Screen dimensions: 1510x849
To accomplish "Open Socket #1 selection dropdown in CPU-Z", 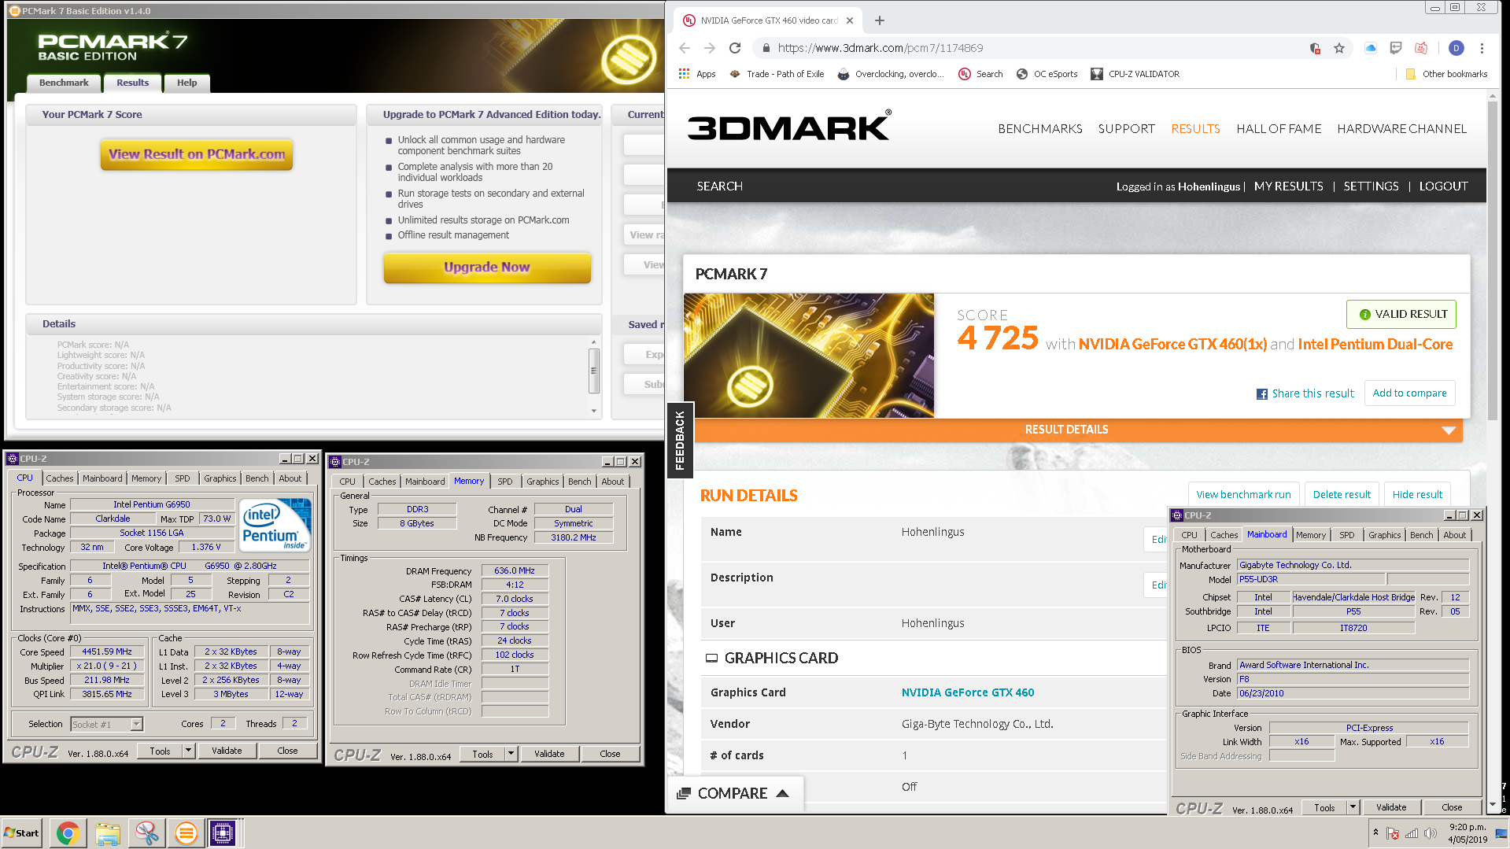I will click(x=106, y=725).
